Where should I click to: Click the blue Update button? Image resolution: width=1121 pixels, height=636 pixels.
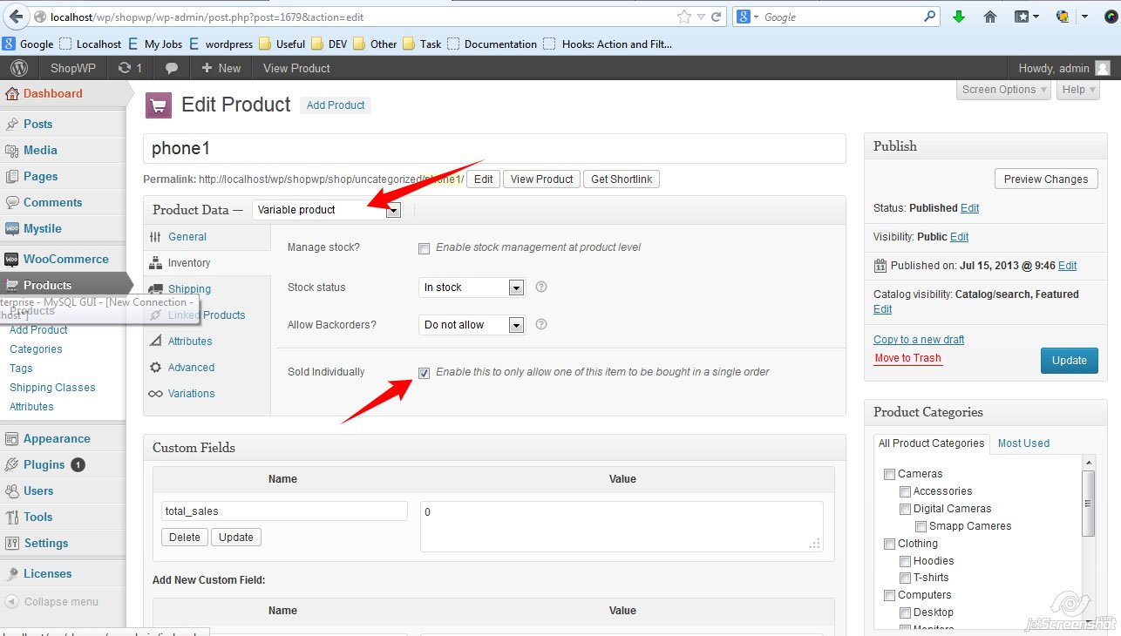[x=1069, y=360]
